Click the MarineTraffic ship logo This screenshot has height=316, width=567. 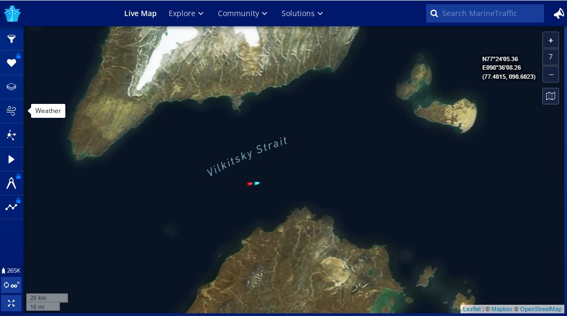click(x=12, y=14)
